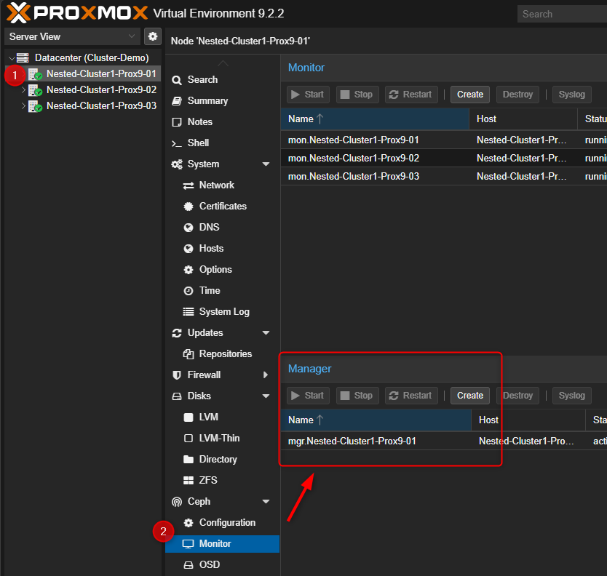Sort Monitor table by Name column
The height and width of the screenshot is (576, 607).
tap(375, 119)
